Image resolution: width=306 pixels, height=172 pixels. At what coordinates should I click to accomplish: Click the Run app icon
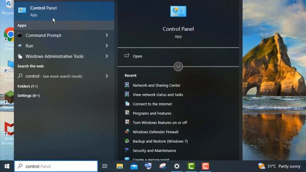(x=20, y=46)
